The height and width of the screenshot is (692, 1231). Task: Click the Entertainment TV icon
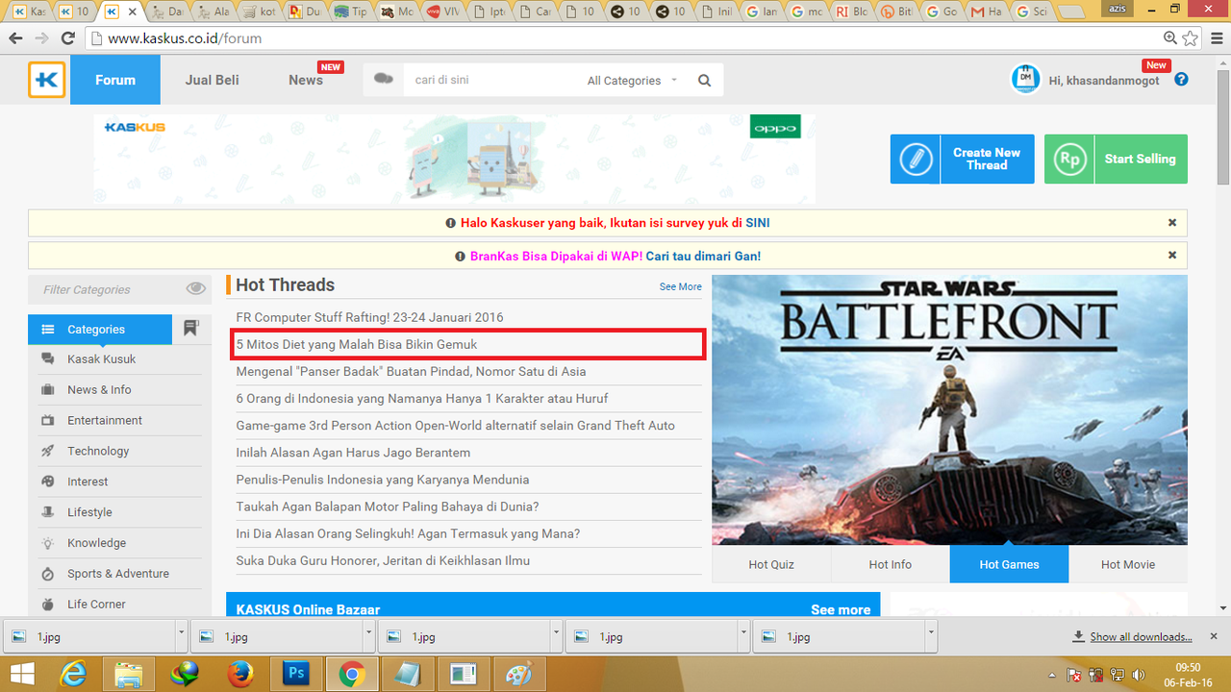(x=47, y=420)
